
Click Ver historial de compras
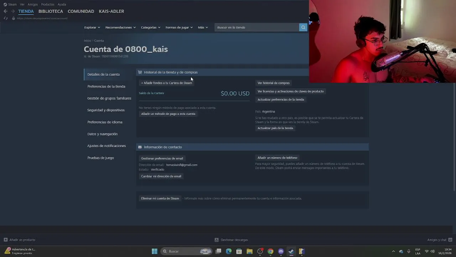coord(274,83)
